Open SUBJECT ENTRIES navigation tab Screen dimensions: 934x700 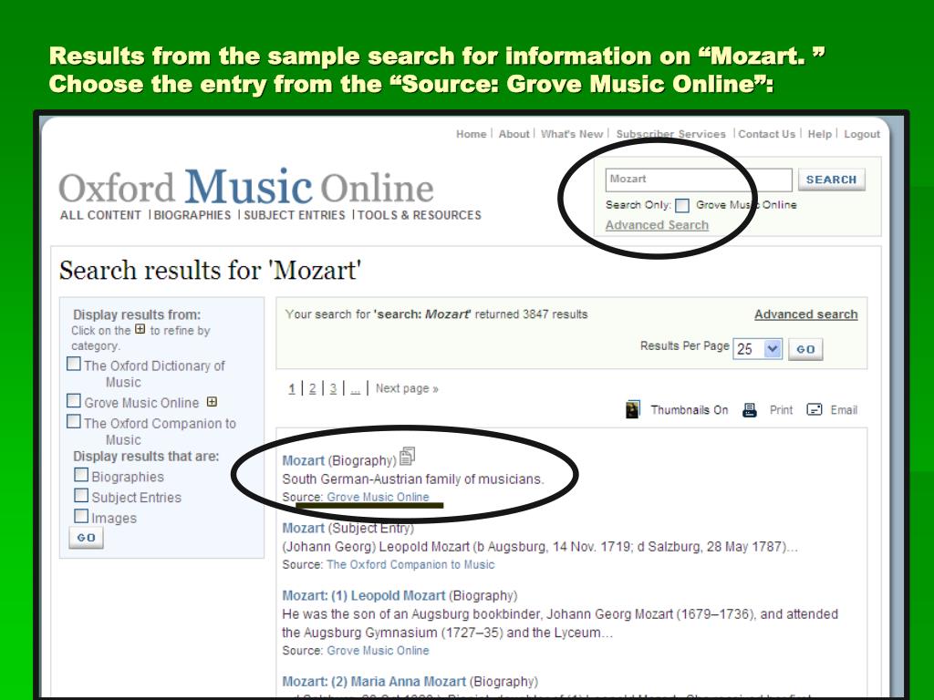[x=295, y=215]
